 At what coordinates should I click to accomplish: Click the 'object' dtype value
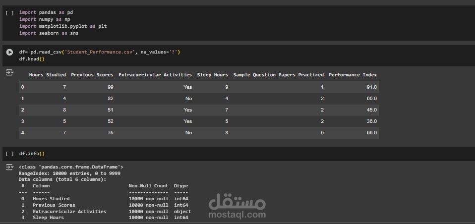[x=182, y=212]
